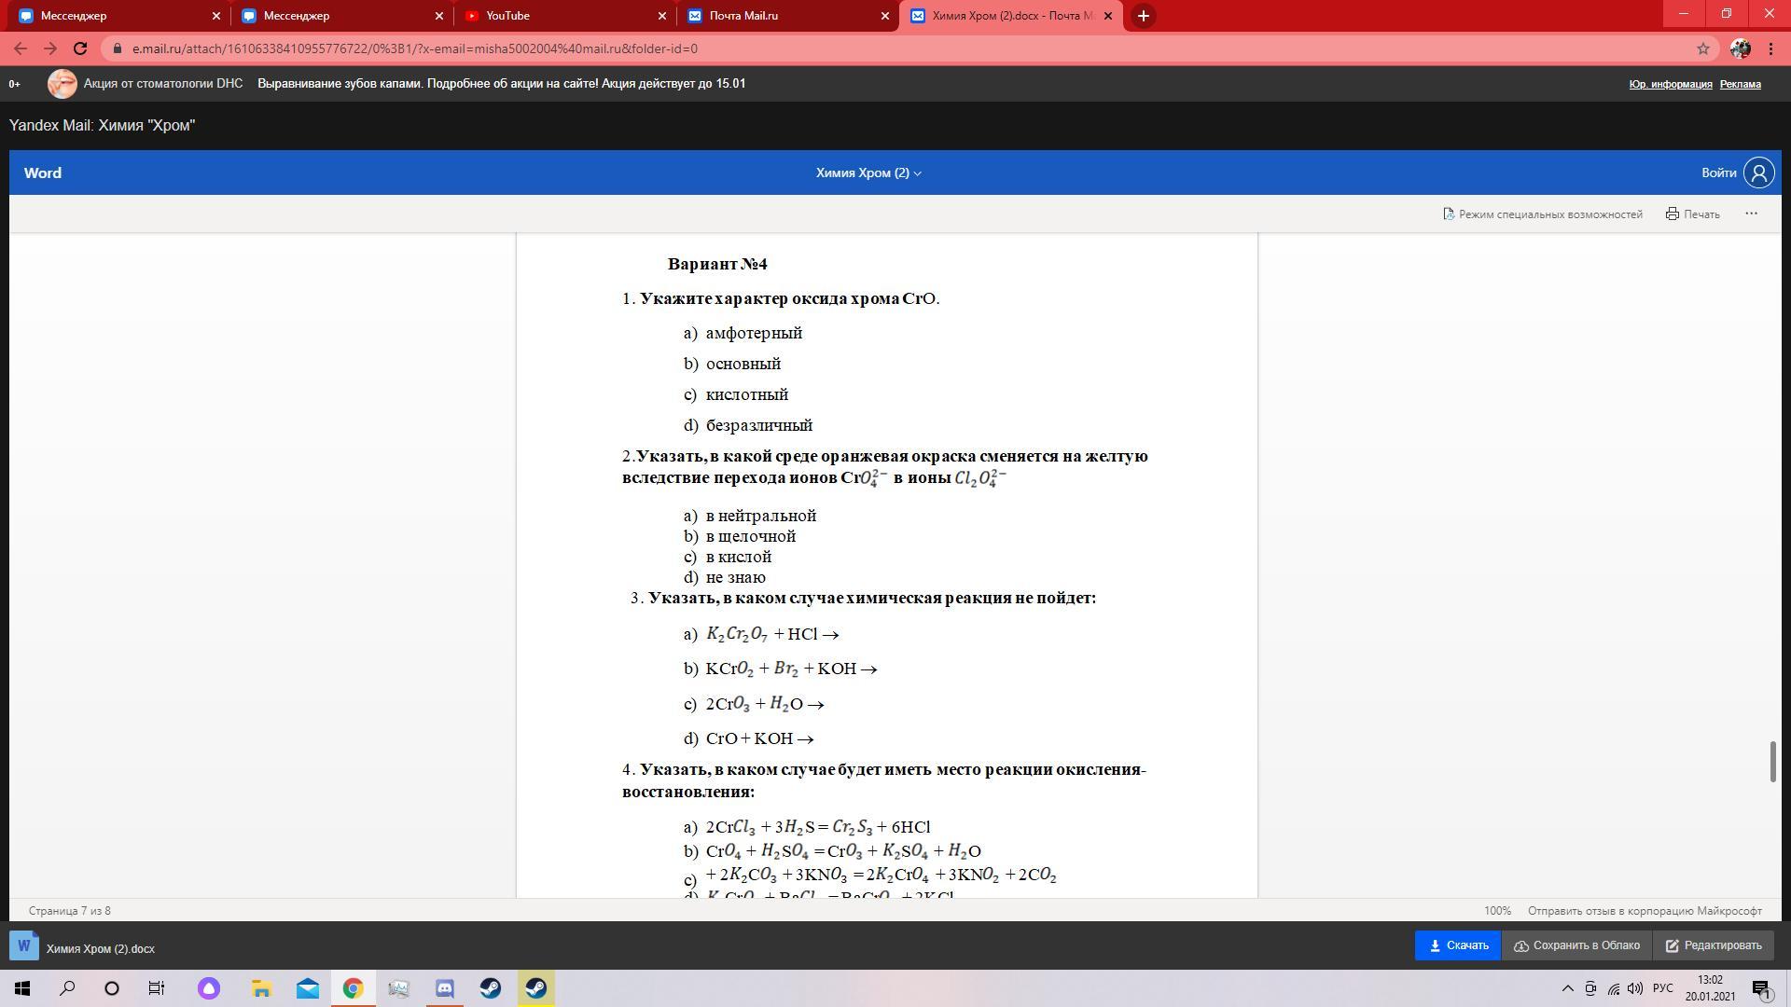This screenshot has height=1007, width=1791.
Task: Open a new browser tab
Action: 1143,16
